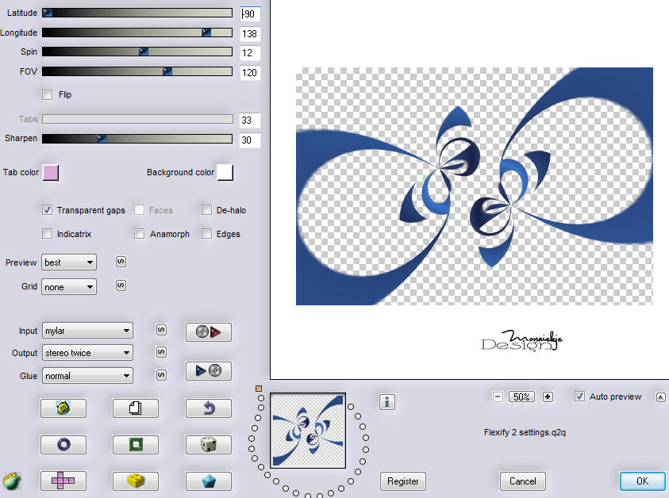Click the greyed Faces checkbox
The height and width of the screenshot is (498, 669).
pos(139,210)
